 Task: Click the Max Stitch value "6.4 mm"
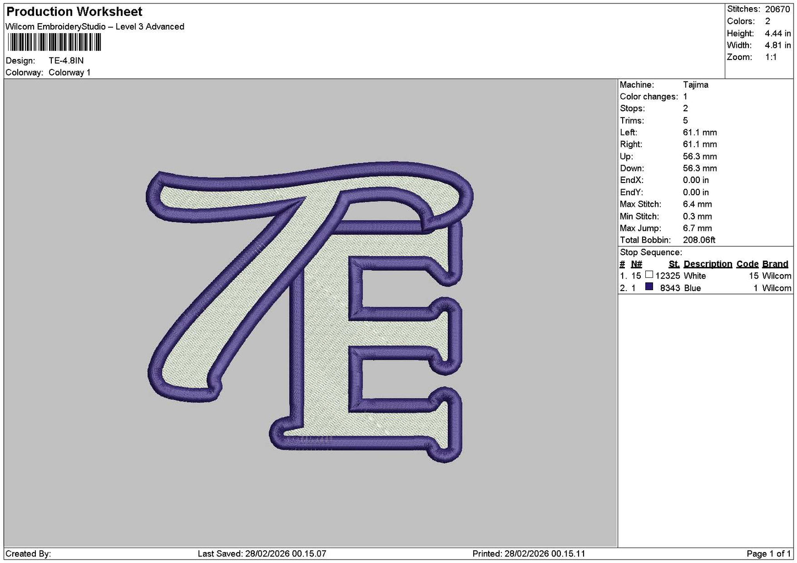tap(697, 205)
